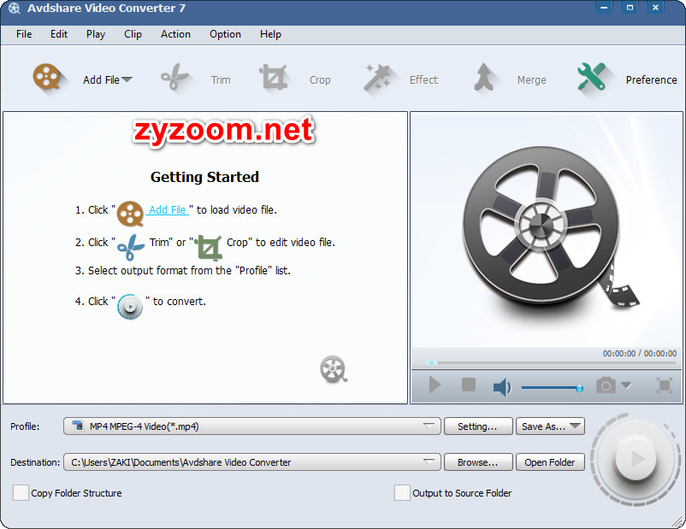Adjust the volume slider handle
The width and height of the screenshot is (686, 529).
[x=579, y=388]
